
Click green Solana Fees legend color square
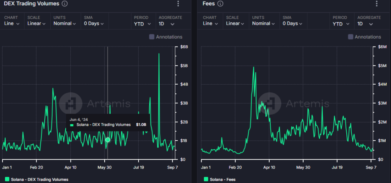206,179
